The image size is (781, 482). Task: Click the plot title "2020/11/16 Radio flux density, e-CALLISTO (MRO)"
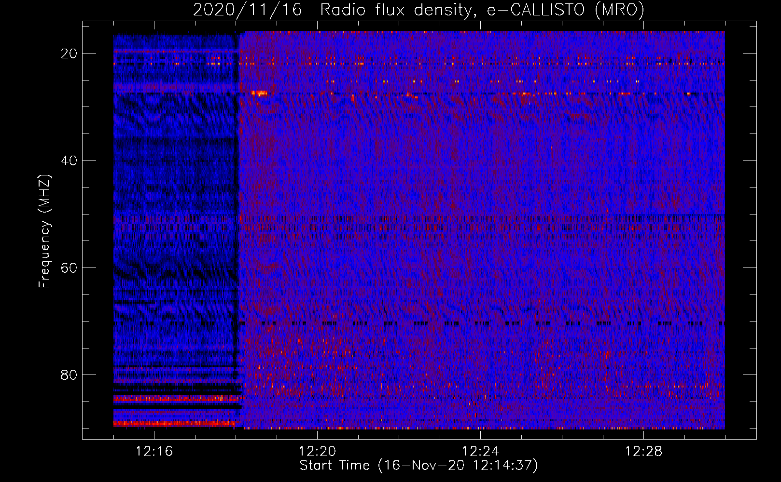(x=418, y=10)
